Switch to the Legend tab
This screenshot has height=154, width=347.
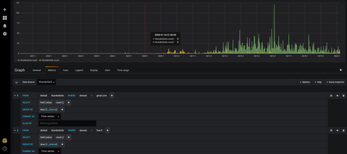[79, 70]
